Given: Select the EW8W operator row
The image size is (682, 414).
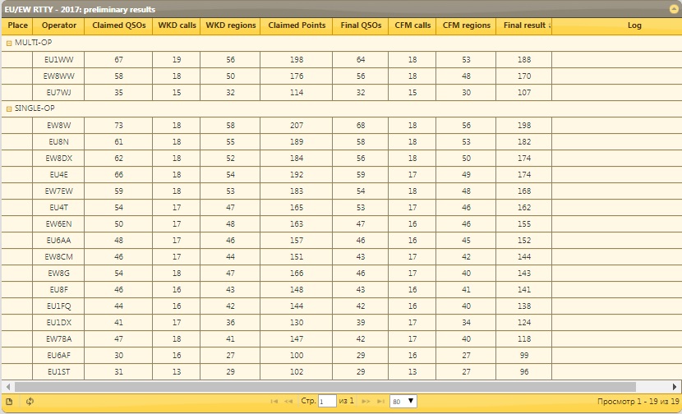Looking at the screenshot, I should (x=341, y=125).
